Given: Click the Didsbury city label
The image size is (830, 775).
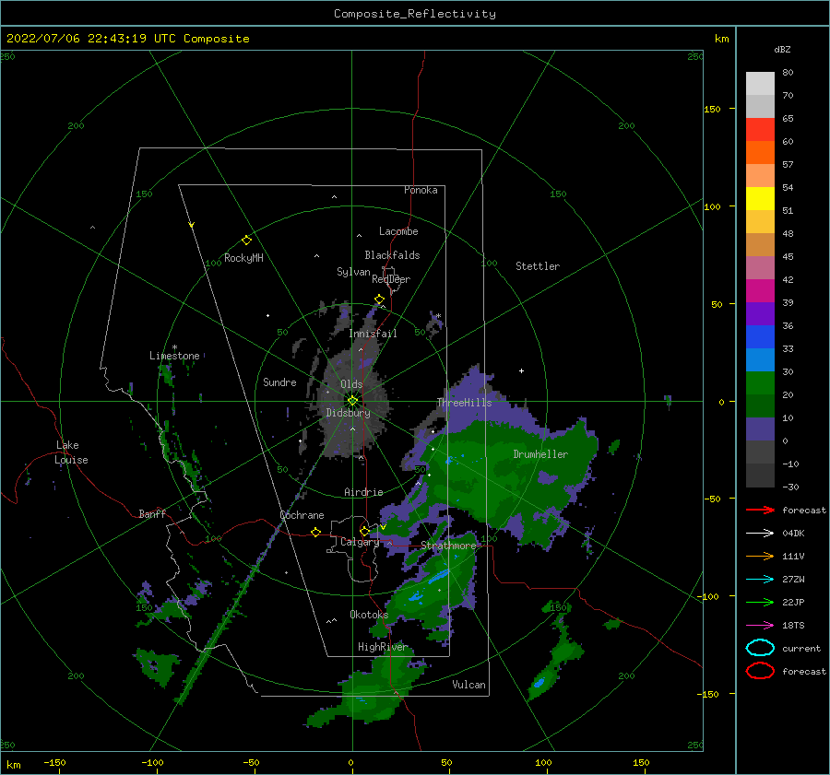Looking at the screenshot, I should pos(349,413).
